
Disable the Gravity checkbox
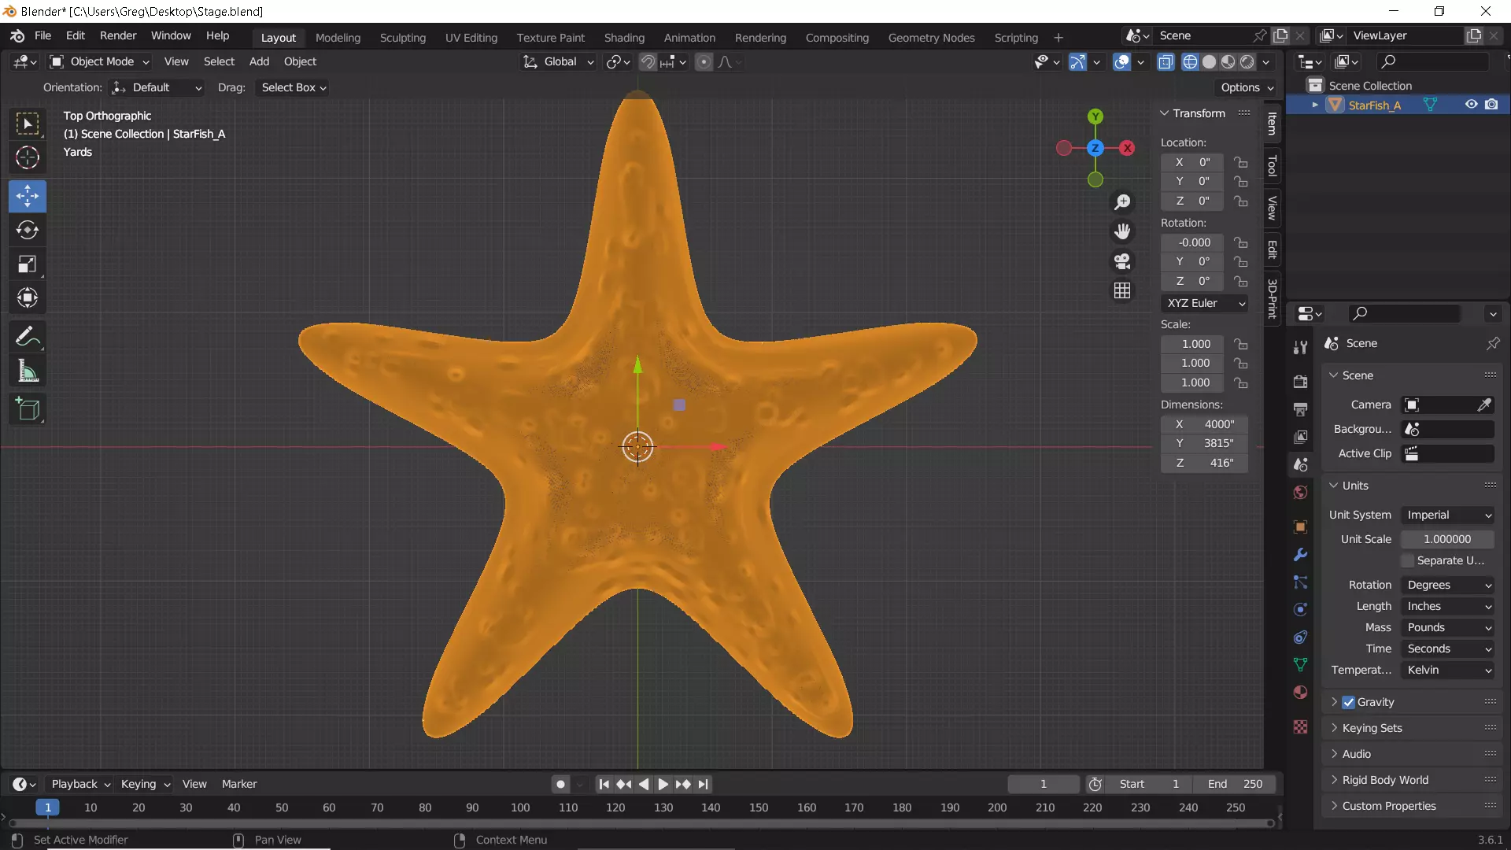tap(1348, 702)
